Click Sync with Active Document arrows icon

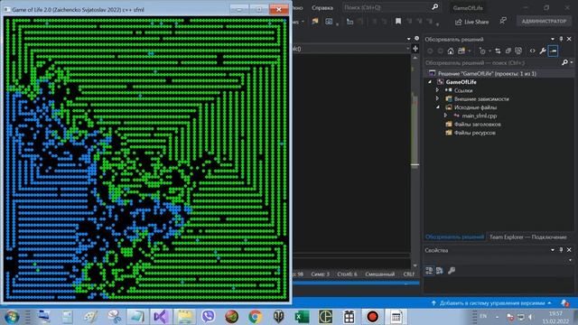click(x=498, y=51)
